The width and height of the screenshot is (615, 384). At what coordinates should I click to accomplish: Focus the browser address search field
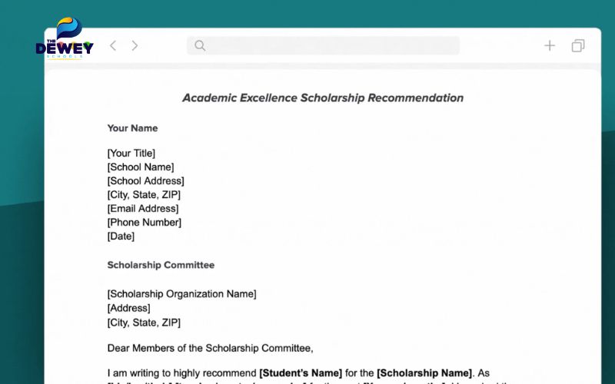coord(331,46)
